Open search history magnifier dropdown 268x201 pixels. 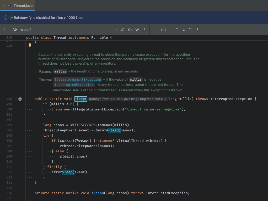coord(15,30)
